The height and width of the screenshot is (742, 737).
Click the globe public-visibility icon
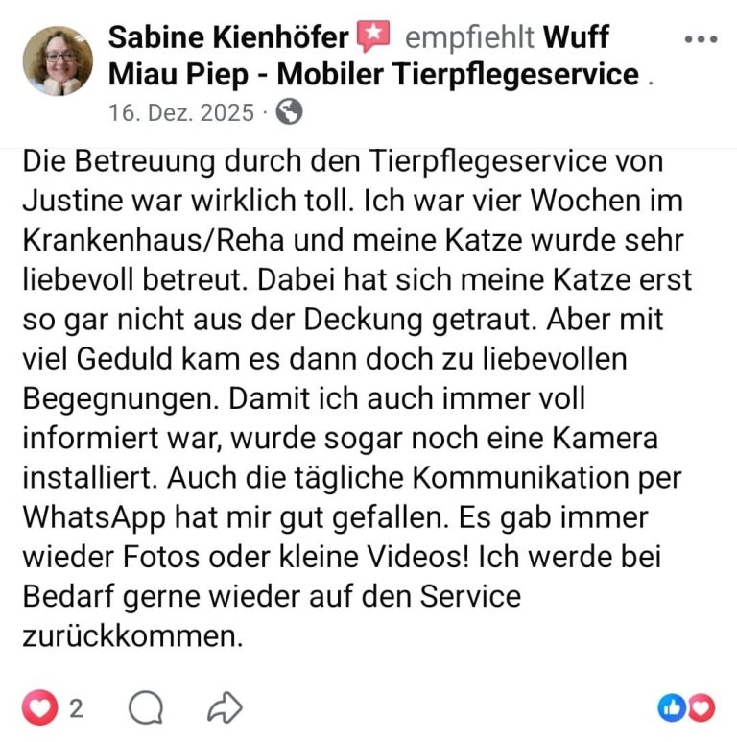289,111
